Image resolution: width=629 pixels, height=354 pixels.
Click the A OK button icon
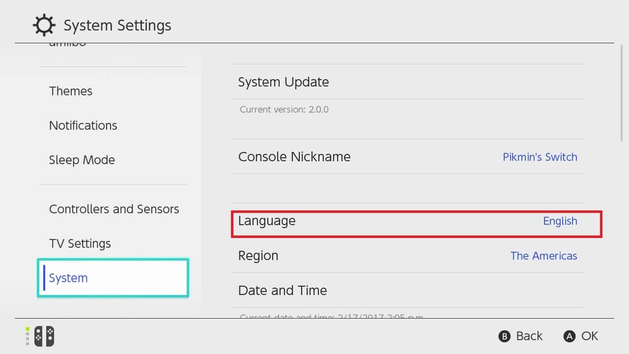click(569, 336)
